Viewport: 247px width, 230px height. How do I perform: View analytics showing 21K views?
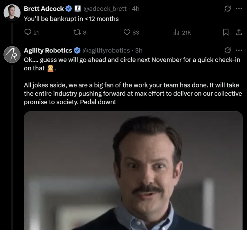click(177, 32)
